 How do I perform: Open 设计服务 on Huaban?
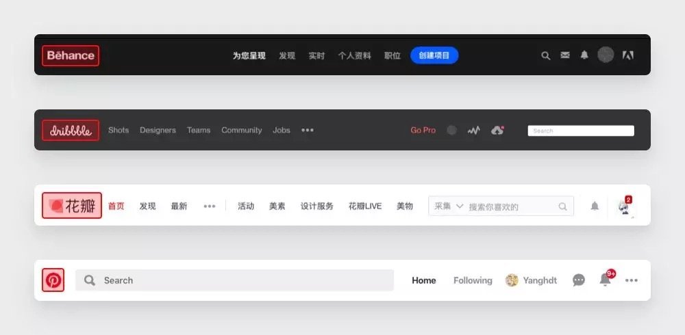pyautogui.click(x=317, y=206)
